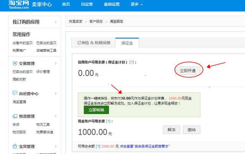Click the green 立即转换 button

[96, 110]
